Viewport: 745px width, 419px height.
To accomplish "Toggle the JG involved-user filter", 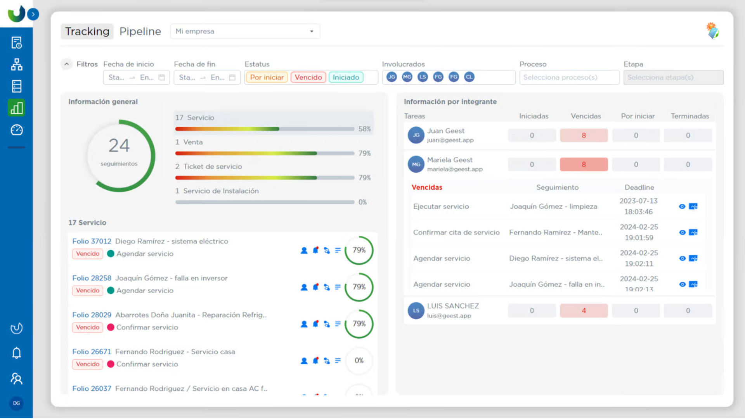I will tap(392, 77).
